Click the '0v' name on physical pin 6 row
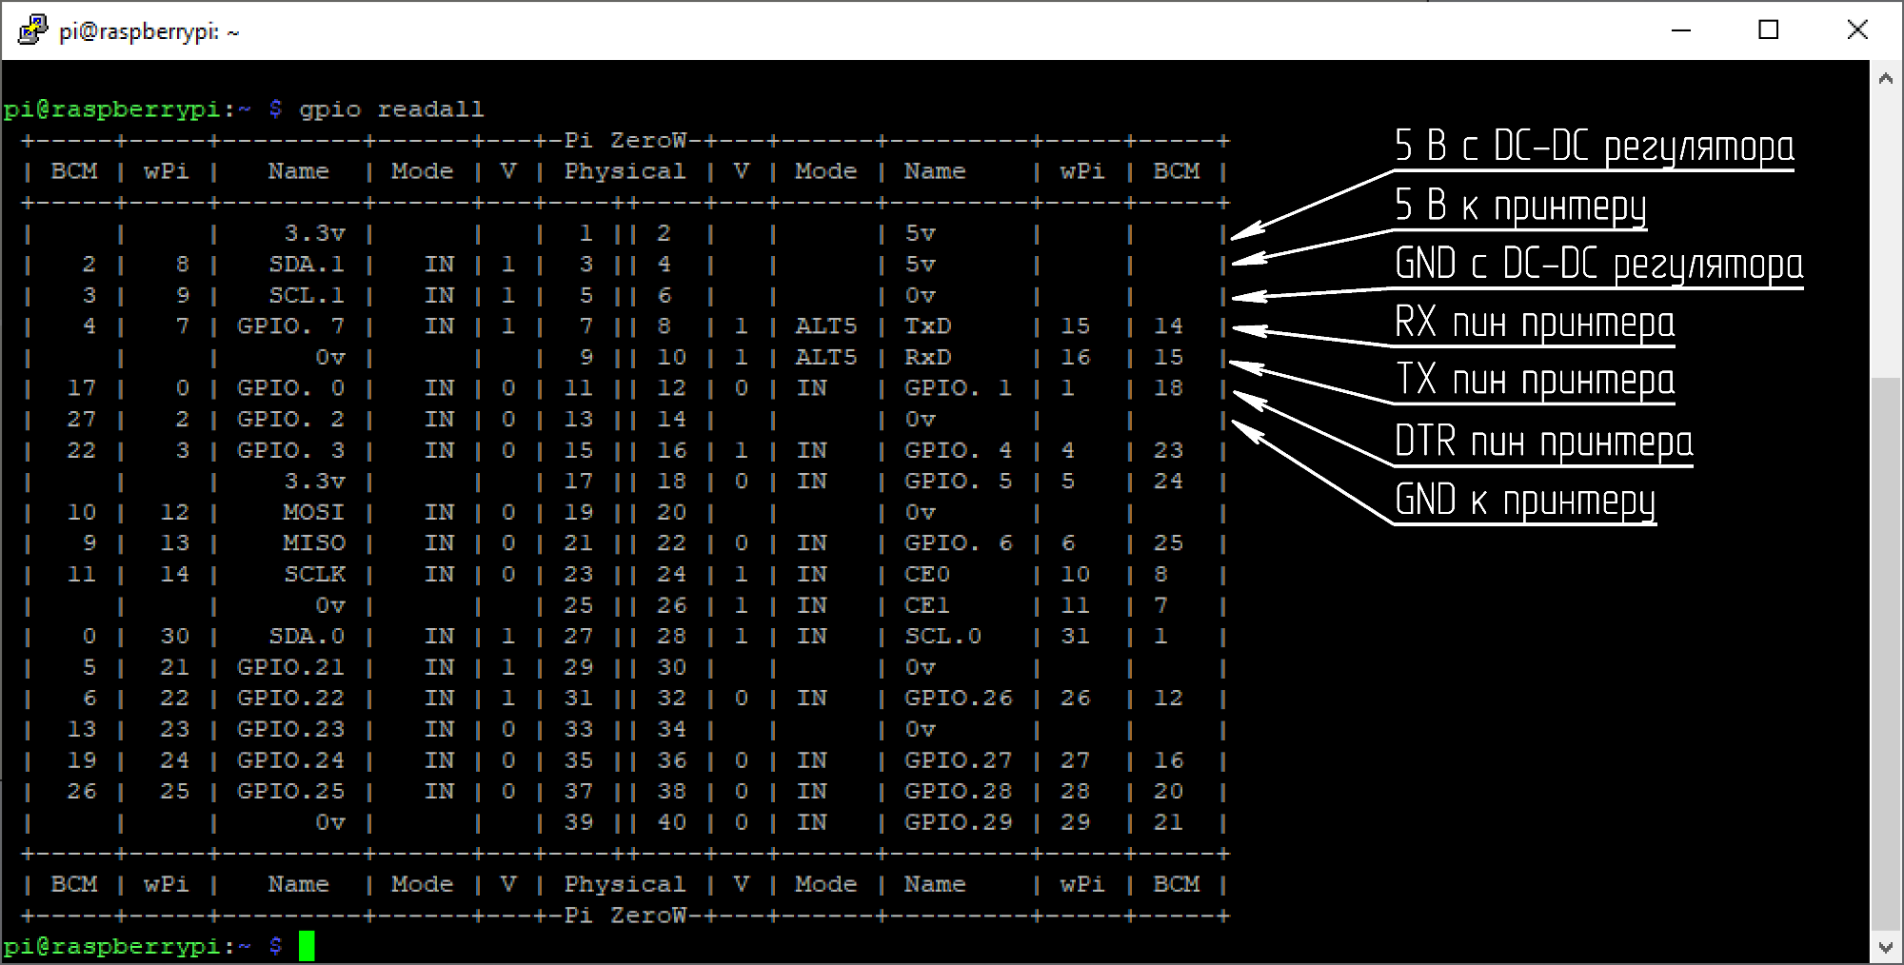The image size is (1904, 965). 920,295
